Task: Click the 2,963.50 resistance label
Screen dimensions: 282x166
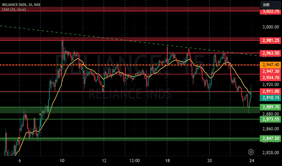Action: click(270, 53)
